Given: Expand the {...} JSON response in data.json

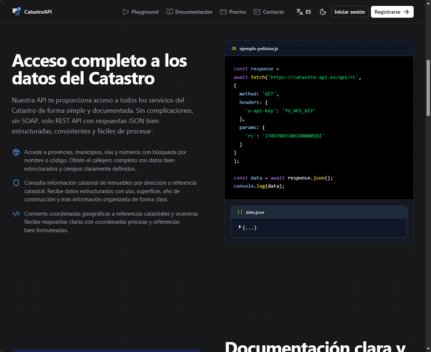Looking at the screenshot, I should 249,227.
